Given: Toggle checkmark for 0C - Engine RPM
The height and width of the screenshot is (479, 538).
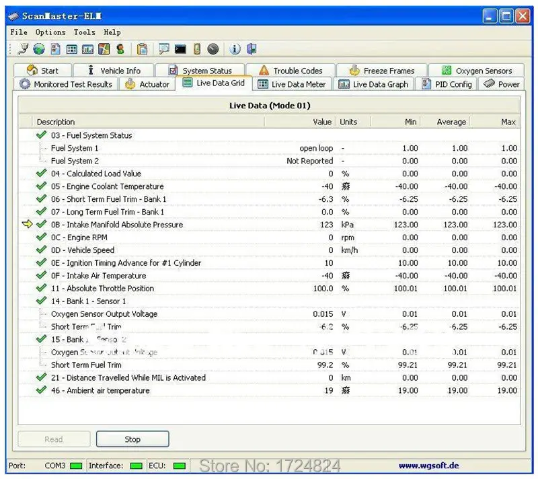Looking at the screenshot, I should click(41, 237).
